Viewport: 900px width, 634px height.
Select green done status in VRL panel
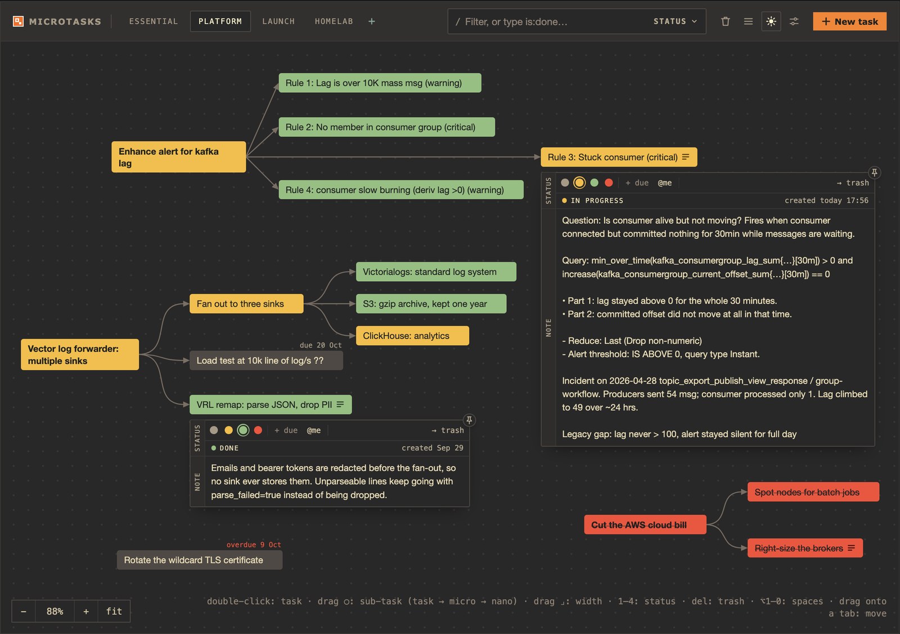point(243,430)
